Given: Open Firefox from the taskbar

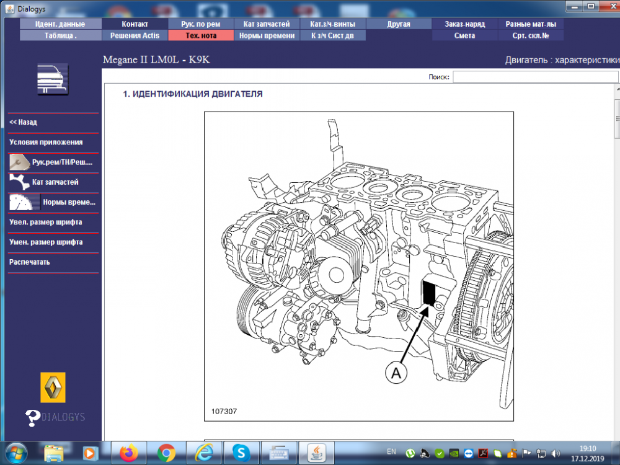Looking at the screenshot, I should click(x=129, y=453).
